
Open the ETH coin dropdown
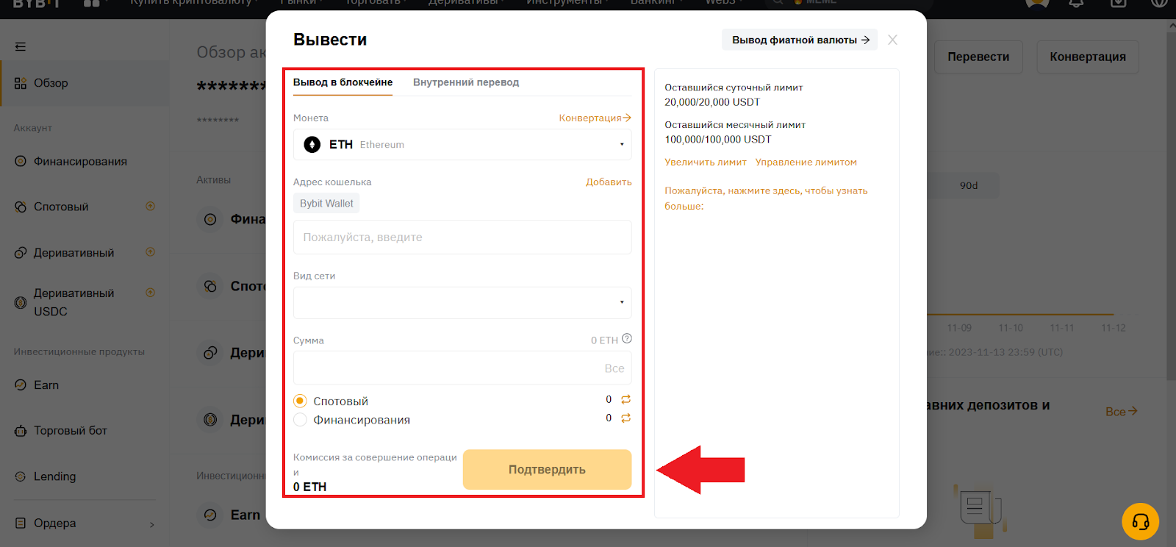point(462,145)
